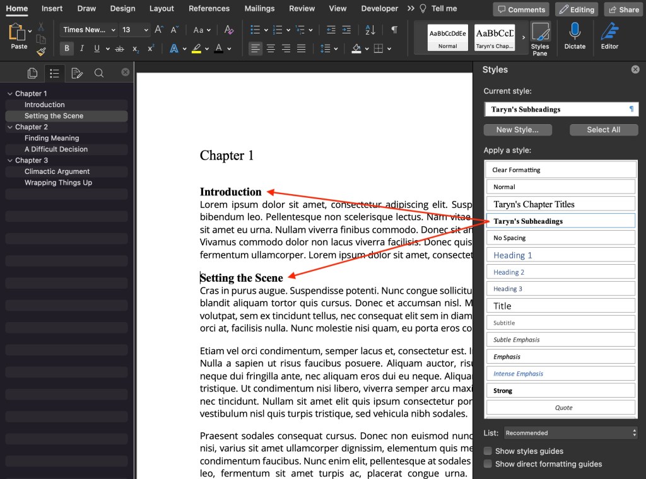The image size is (646, 479).
Task: Center align the text
Action: [x=271, y=49]
